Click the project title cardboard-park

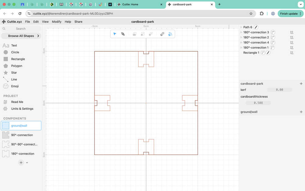click(142, 22)
